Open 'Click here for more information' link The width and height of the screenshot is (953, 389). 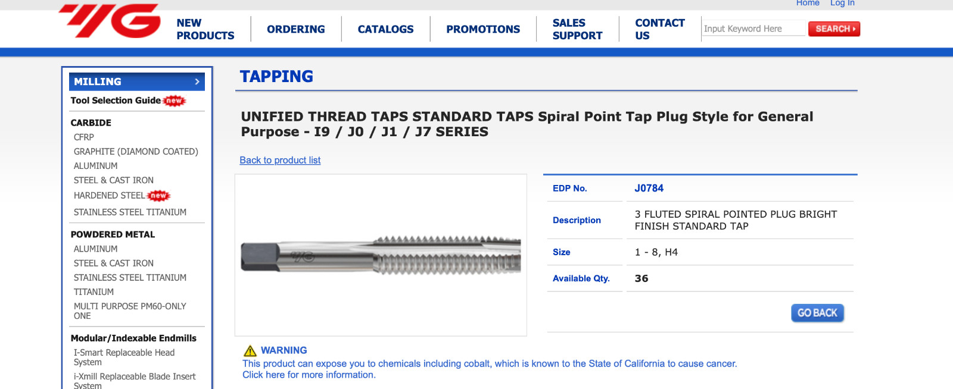click(x=309, y=375)
